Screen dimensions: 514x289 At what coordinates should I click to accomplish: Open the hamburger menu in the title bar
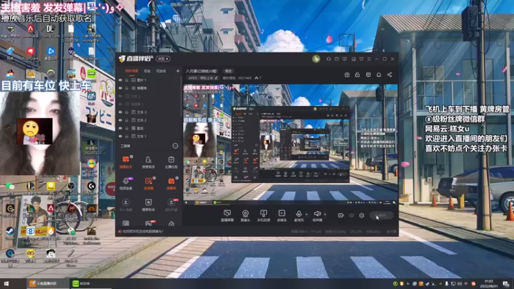click(369, 59)
